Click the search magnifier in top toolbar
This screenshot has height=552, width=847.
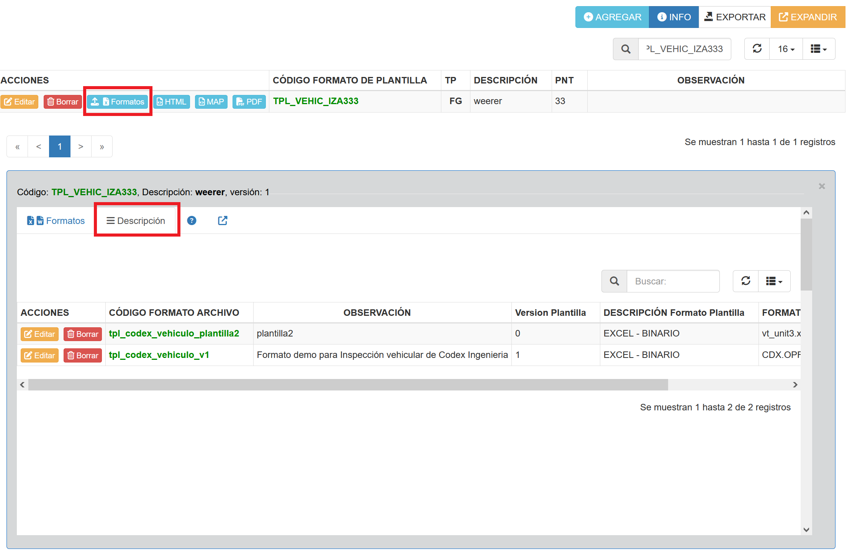click(x=626, y=49)
